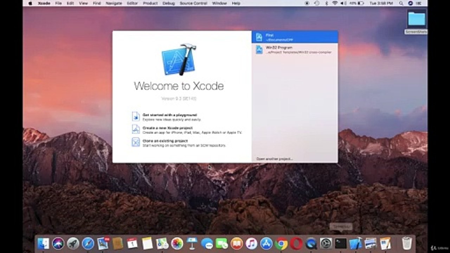Open the Apple menu

tap(30, 3)
